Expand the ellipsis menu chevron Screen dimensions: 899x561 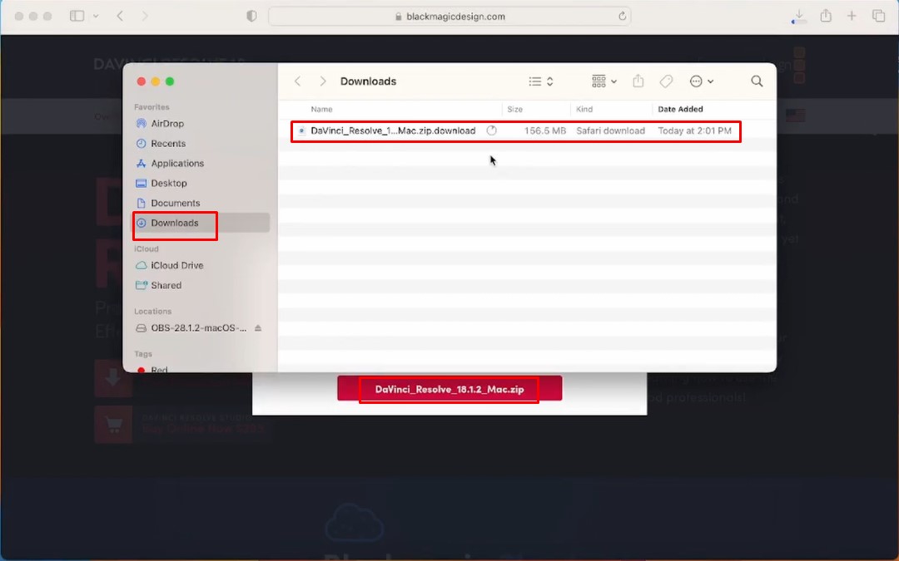click(x=711, y=81)
